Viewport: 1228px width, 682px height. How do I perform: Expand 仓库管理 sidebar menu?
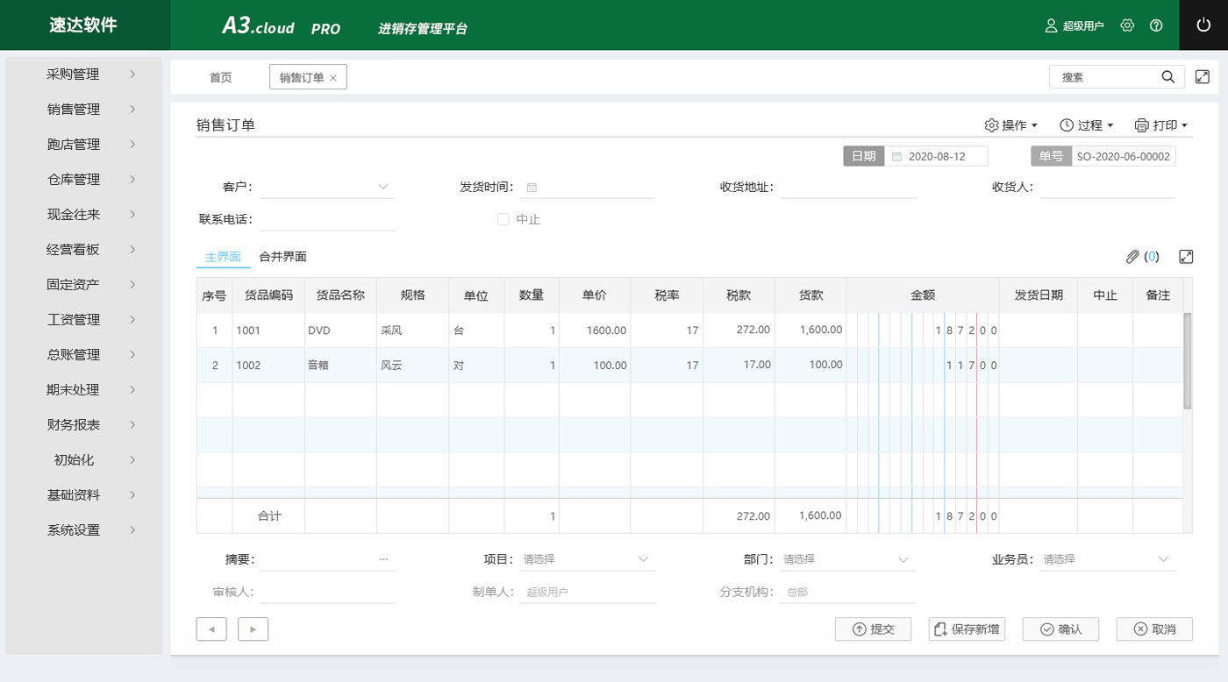click(83, 180)
